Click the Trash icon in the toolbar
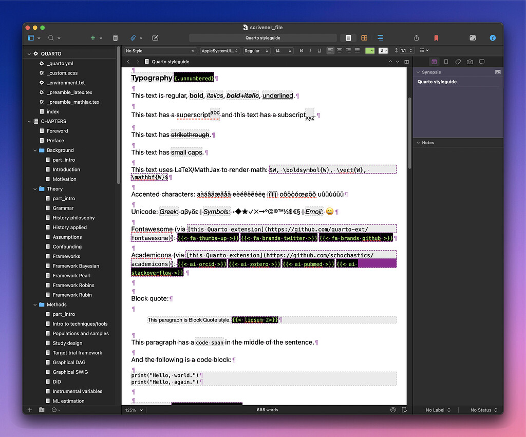 pos(115,37)
